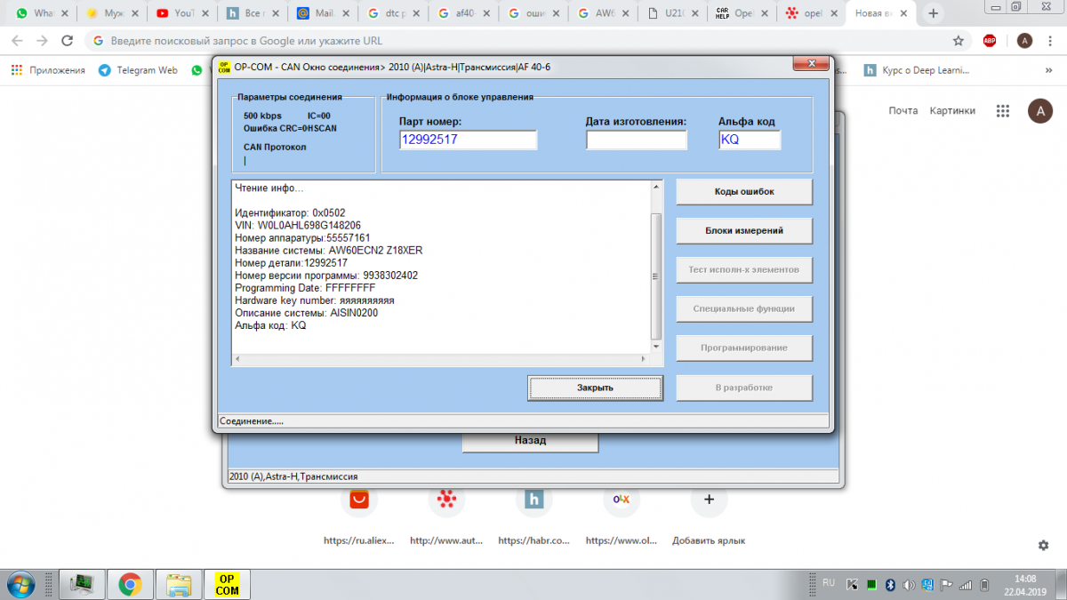The width and height of the screenshot is (1067, 600).
Task: Select the Номер версии программы line
Action: [x=326, y=276]
